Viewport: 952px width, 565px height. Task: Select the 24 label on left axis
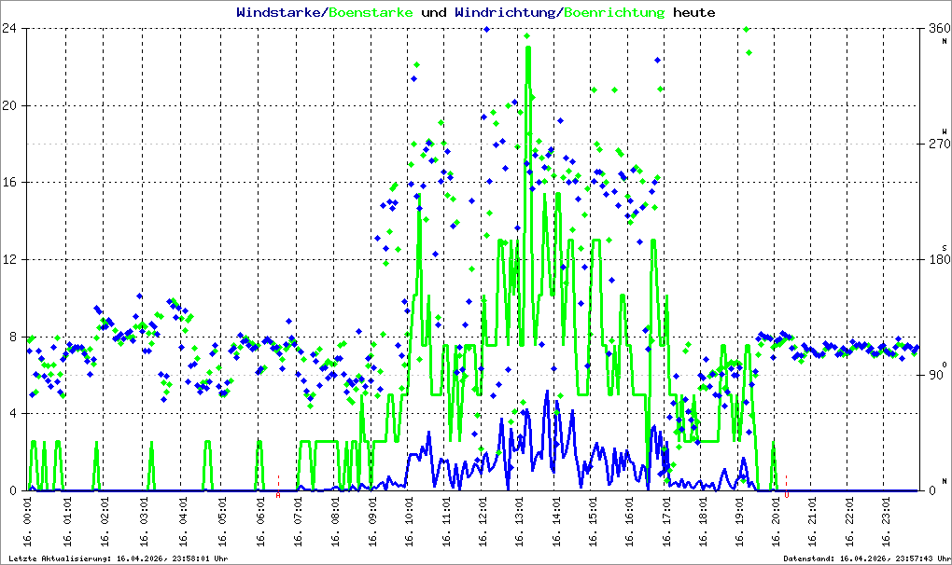8,29
